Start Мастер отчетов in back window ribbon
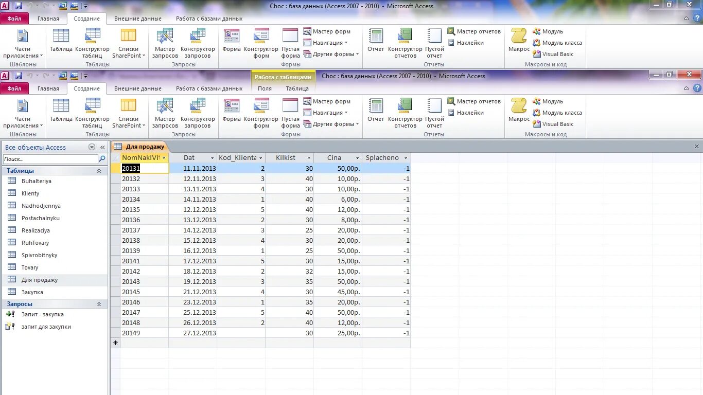The width and height of the screenshot is (703, 395). click(x=474, y=31)
